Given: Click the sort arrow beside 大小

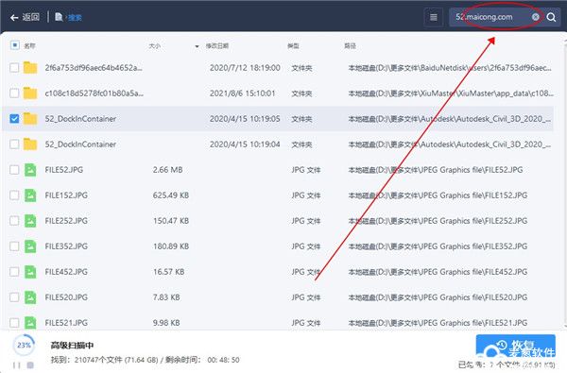Looking at the screenshot, I should [197, 46].
